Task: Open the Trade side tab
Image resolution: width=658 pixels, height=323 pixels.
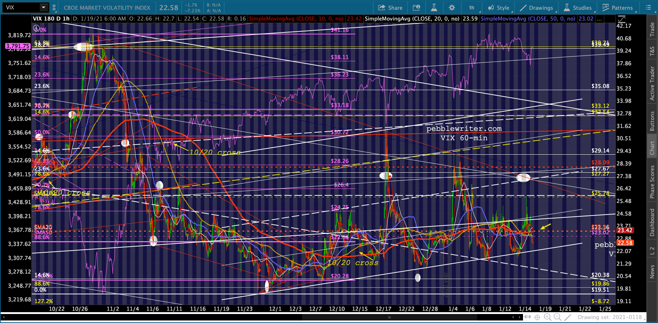Action: (652, 29)
